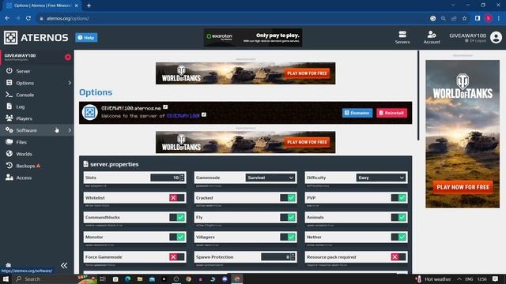506x284 pixels.
Task: Click the red server status indicator
Action: [68, 58]
